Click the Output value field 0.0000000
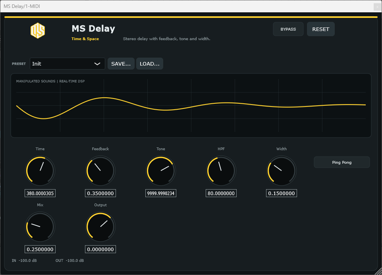This screenshot has width=382, height=275. pos(100,250)
